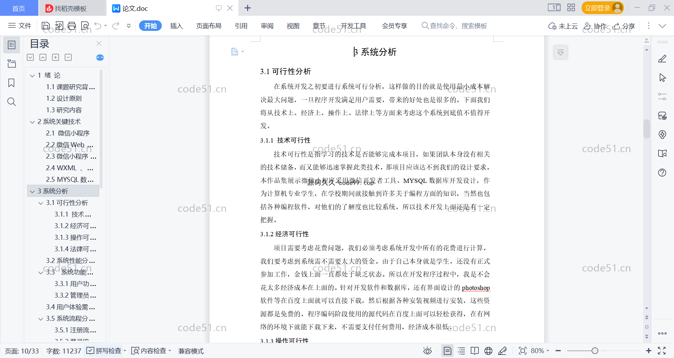Adjust the zoom slider handle
This screenshot has width=674, height=358.
coord(595,351)
